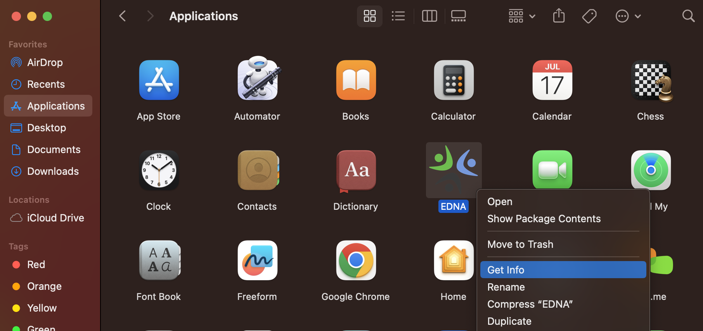Launch the Automator app icon
Screen dimensions: 703x331
(x=258, y=80)
